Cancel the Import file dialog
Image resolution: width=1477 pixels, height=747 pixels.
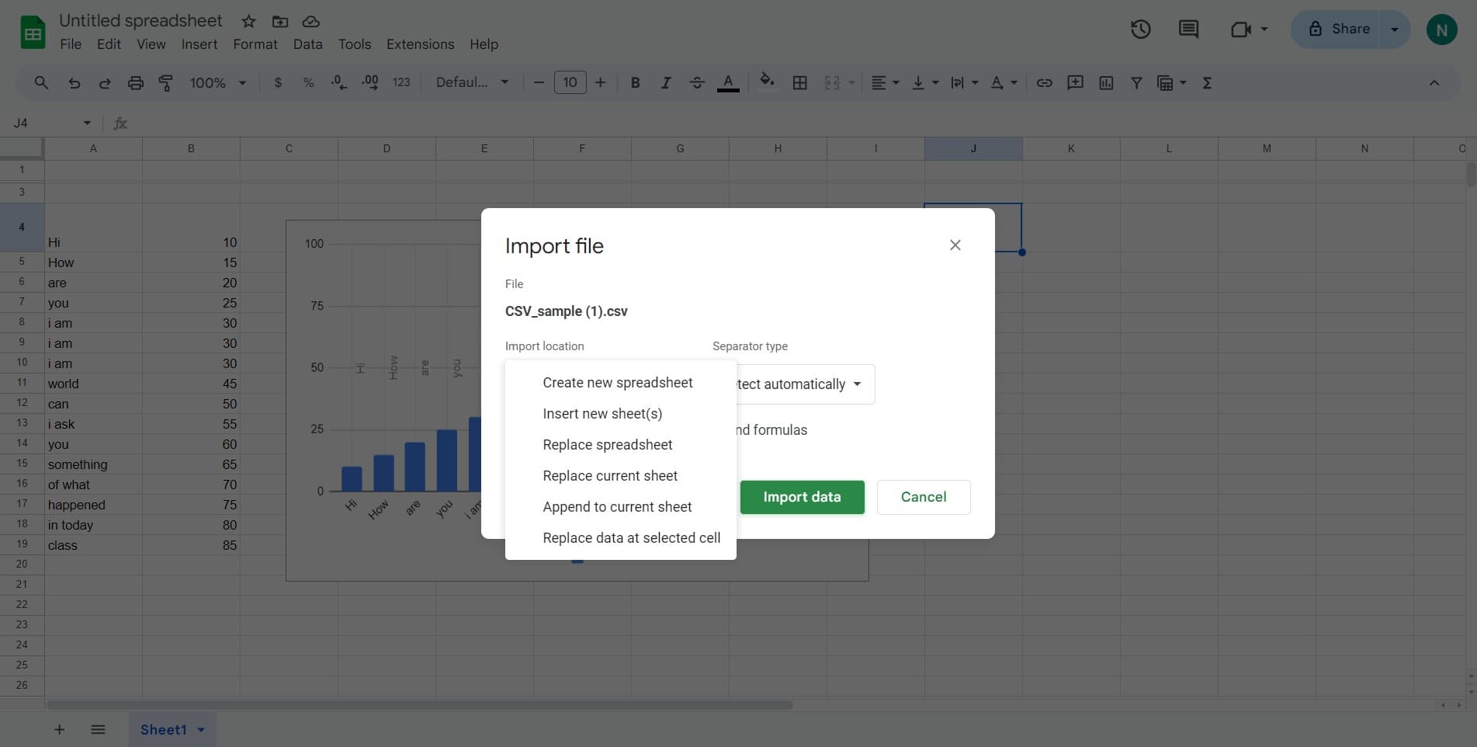coord(923,497)
